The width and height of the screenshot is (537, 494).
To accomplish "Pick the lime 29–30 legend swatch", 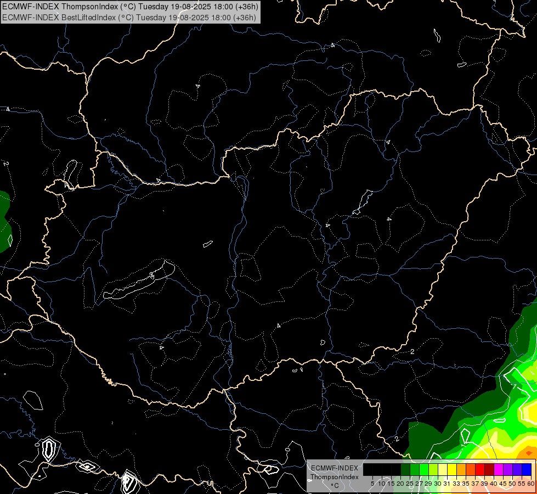I will tap(433, 469).
